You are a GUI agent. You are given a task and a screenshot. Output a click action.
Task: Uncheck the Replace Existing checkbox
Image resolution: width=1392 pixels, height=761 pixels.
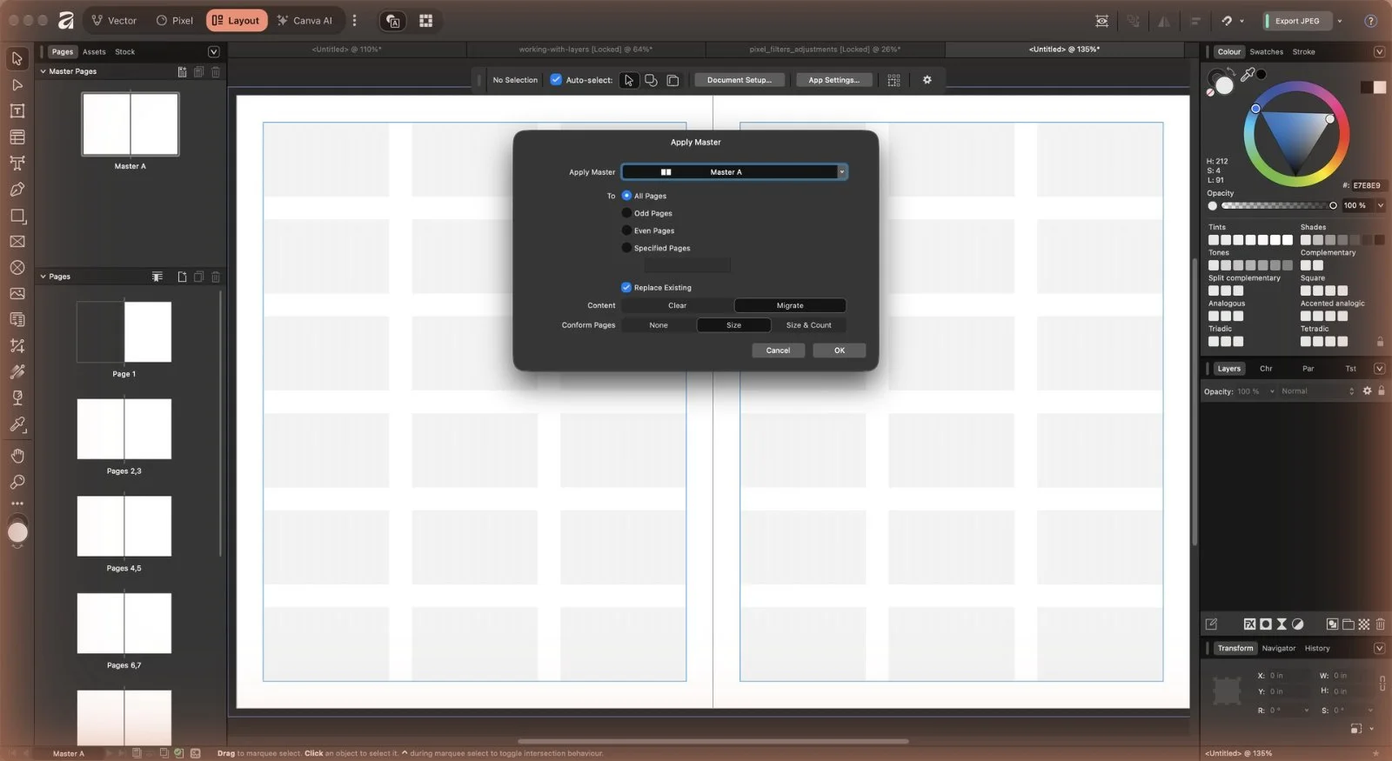pos(626,288)
